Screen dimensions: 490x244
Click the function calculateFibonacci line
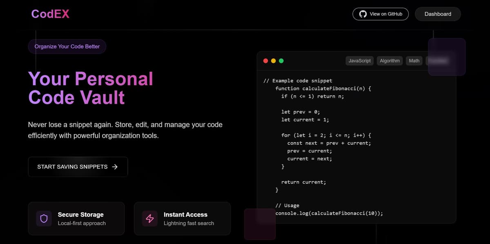pos(323,88)
